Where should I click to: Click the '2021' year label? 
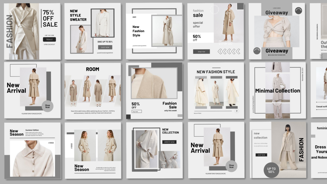pyautogui.click(x=134, y=17)
